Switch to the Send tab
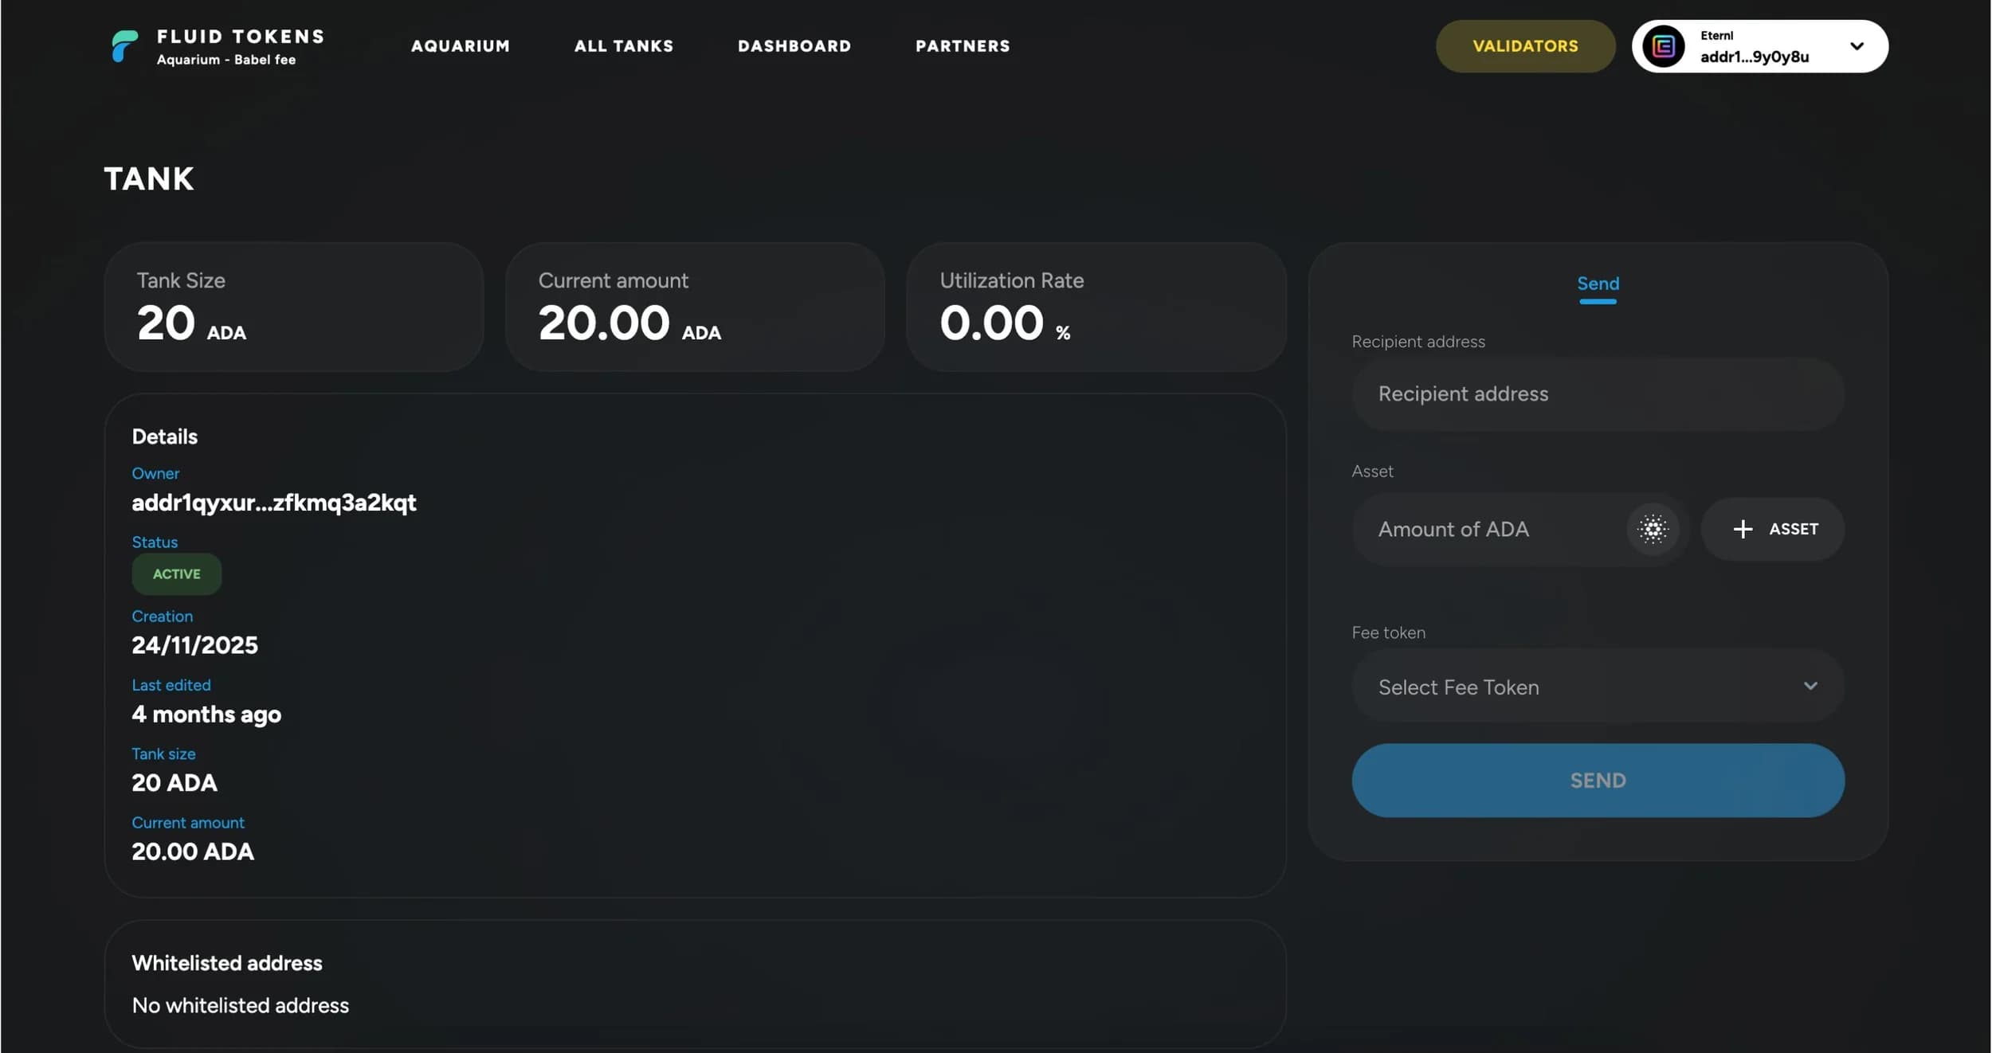 pos(1597,284)
